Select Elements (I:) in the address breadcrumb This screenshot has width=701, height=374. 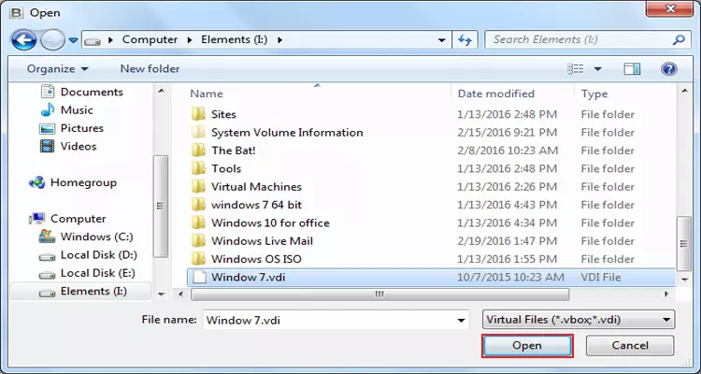coord(235,39)
